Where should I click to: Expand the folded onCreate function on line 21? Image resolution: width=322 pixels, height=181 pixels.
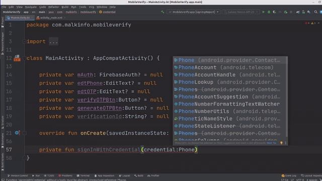click(x=25, y=133)
